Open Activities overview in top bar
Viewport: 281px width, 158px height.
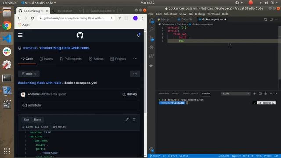9,3
